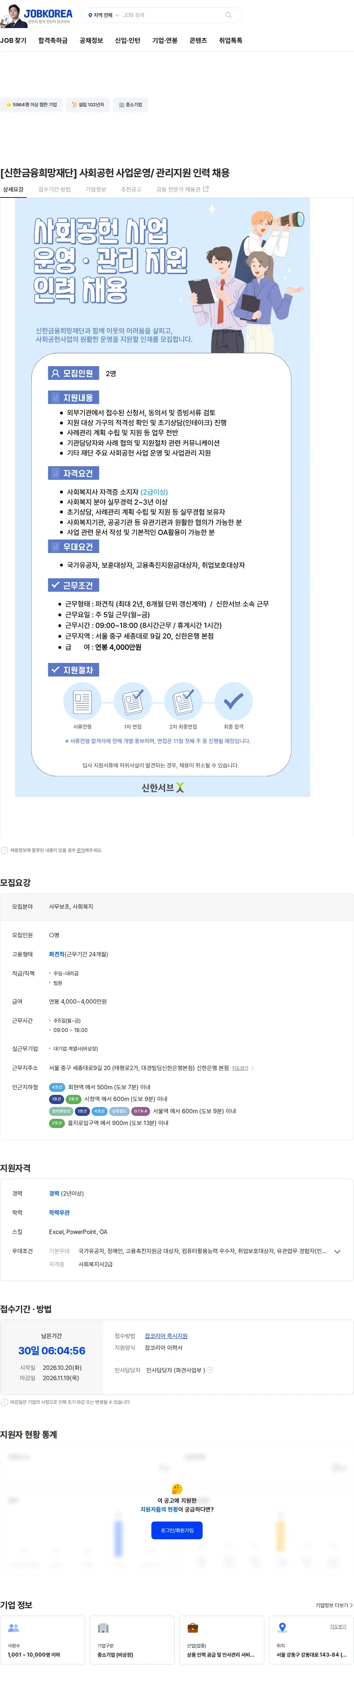Select the 추천공고 tab
This screenshot has height=1681, width=354.
tap(131, 189)
